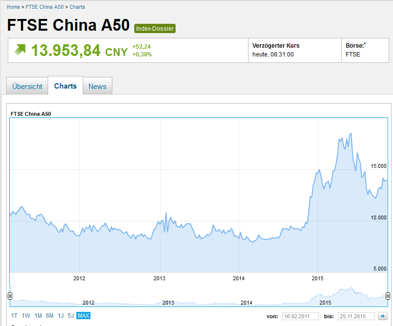Image resolution: width=393 pixels, height=326 pixels.
Task: Switch to the Übersicht tab
Action: [x=27, y=86]
